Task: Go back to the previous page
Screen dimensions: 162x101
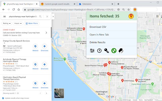Action: tap(4, 10)
